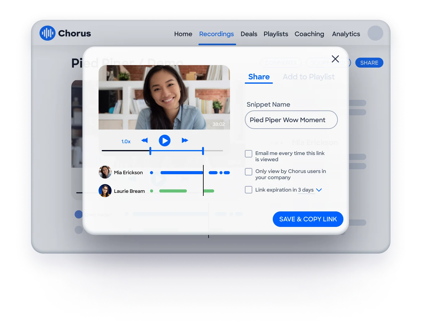Open the Recordings navigation item

click(217, 34)
